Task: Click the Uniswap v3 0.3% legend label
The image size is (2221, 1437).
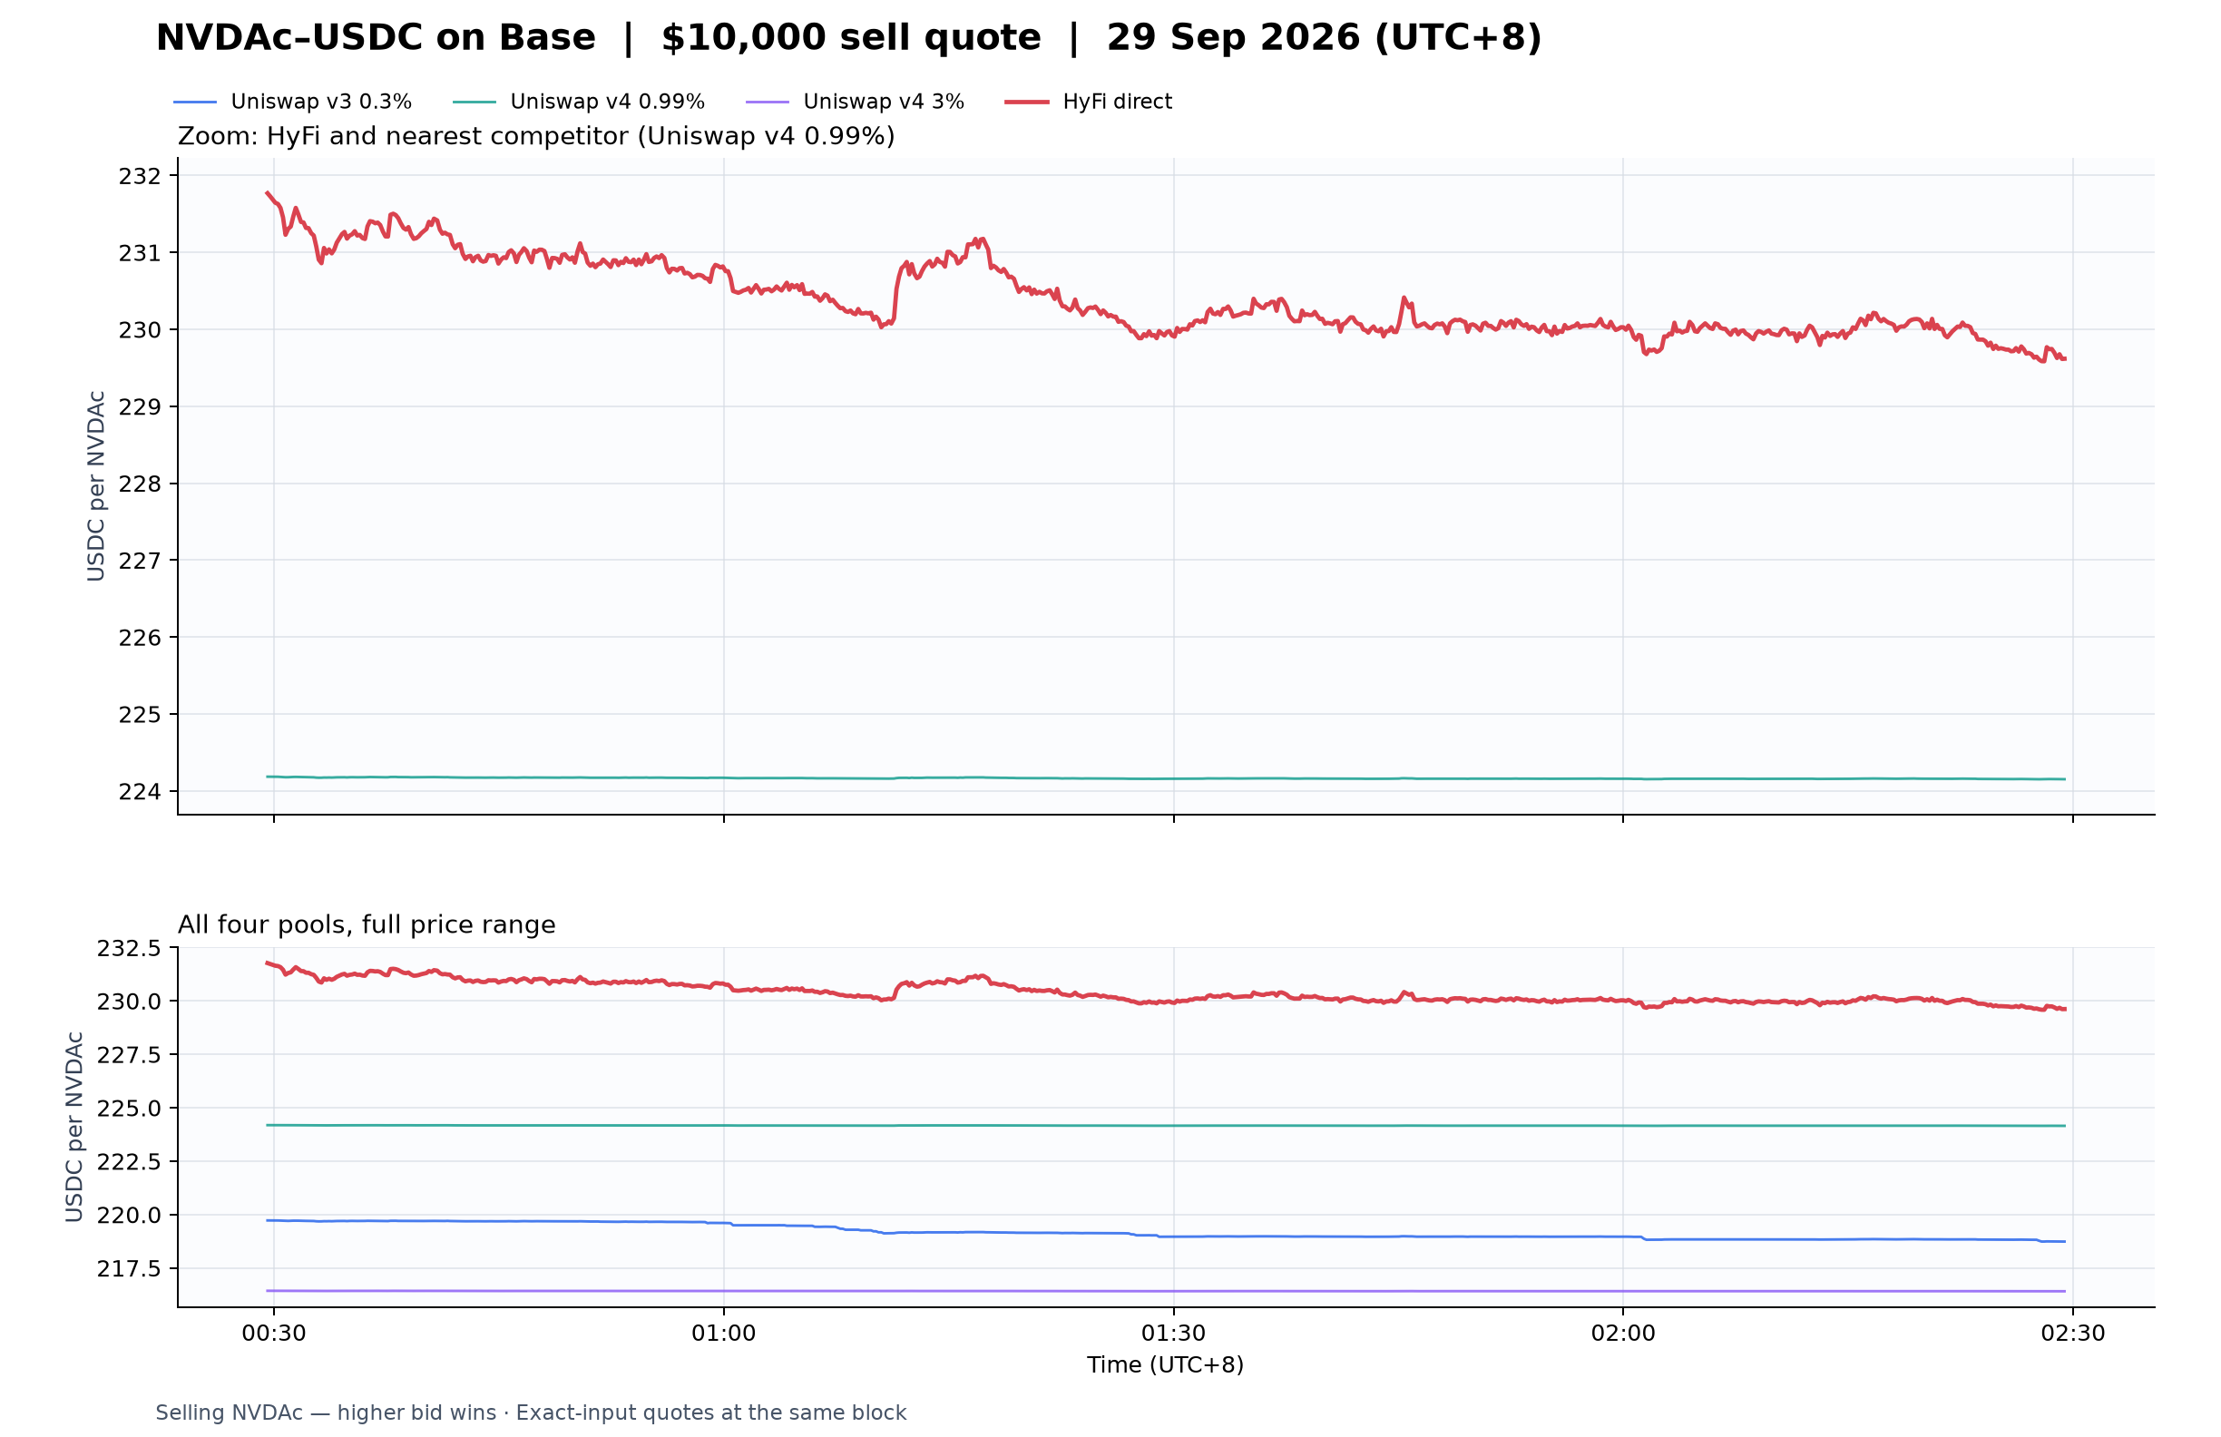Action: pos(321,102)
